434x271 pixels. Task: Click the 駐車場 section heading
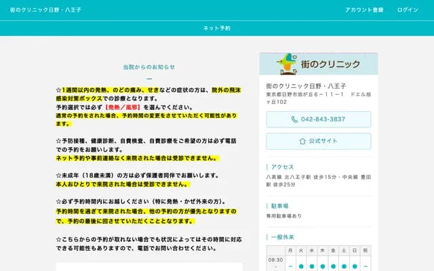click(x=280, y=205)
